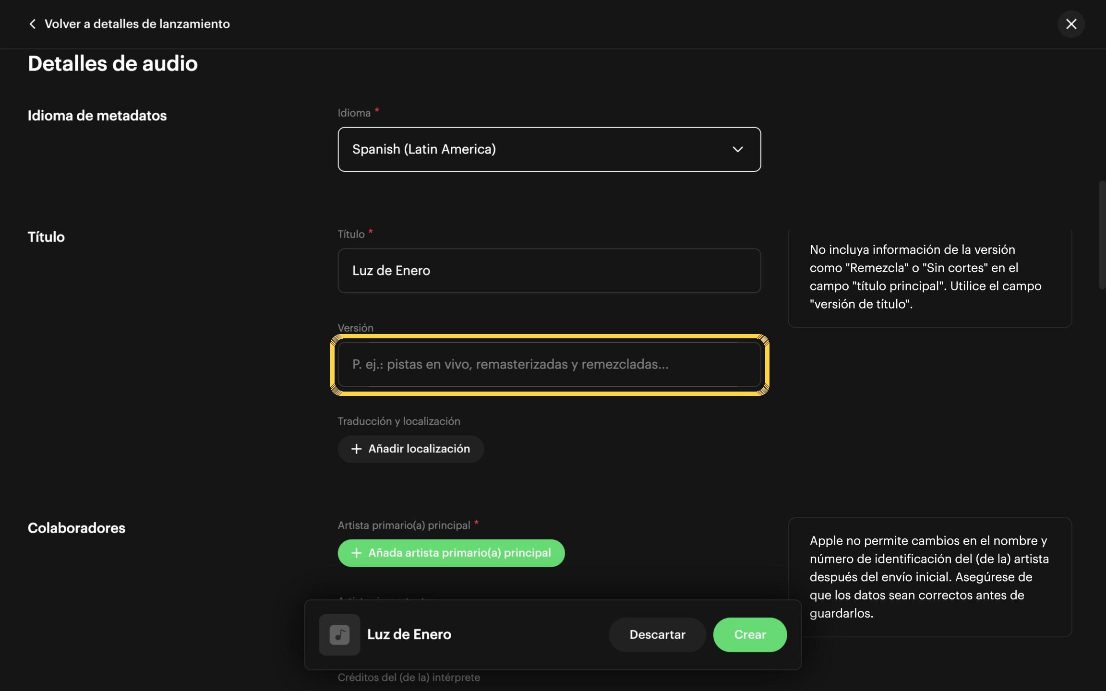1106x691 pixels.
Task: Click the plus icon beside Añadir localización
Action: [356, 449]
